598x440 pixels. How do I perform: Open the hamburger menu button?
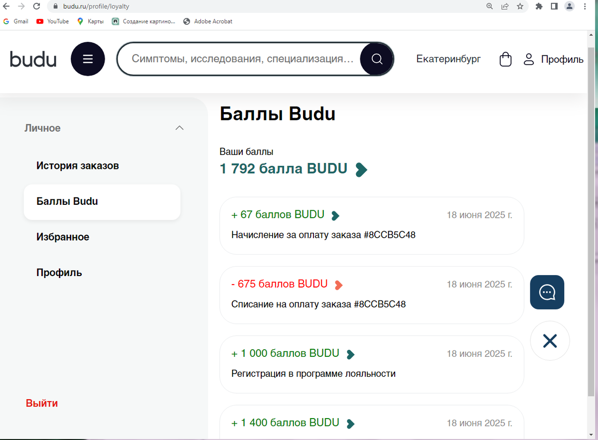tap(88, 58)
